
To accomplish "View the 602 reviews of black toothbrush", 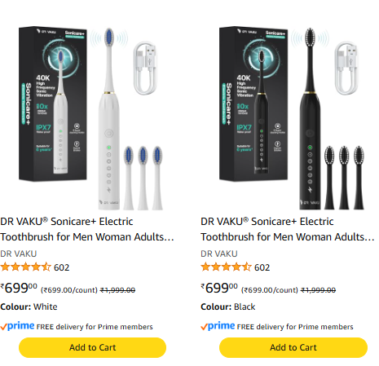I will click(262, 267).
